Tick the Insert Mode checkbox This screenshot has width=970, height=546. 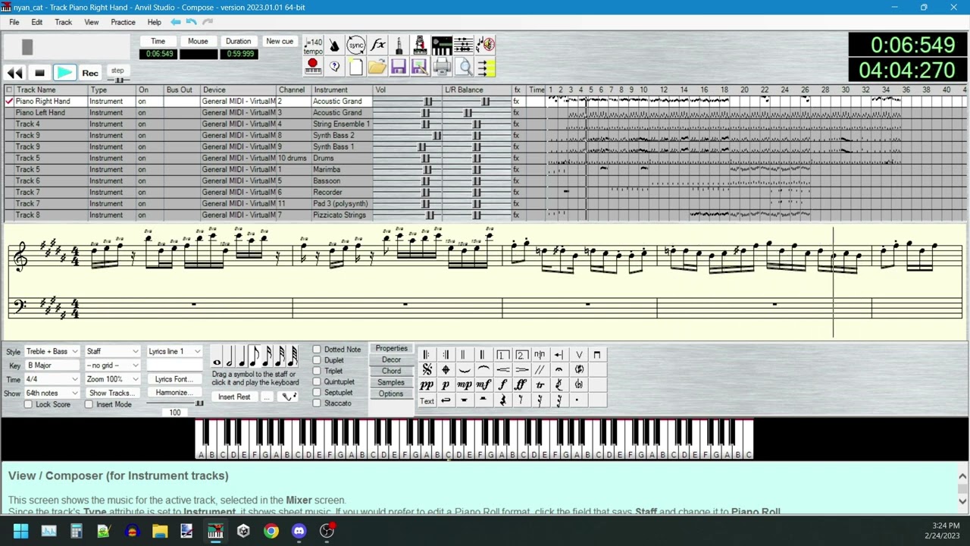click(x=89, y=404)
